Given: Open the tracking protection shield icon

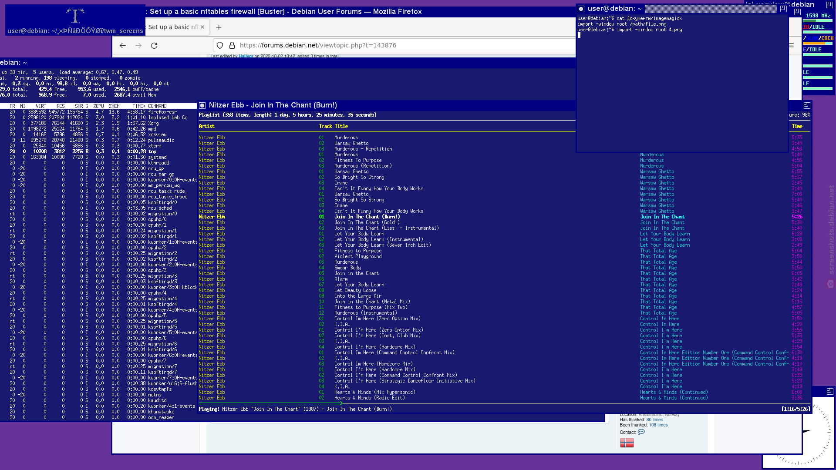Looking at the screenshot, I should (220, 45).
